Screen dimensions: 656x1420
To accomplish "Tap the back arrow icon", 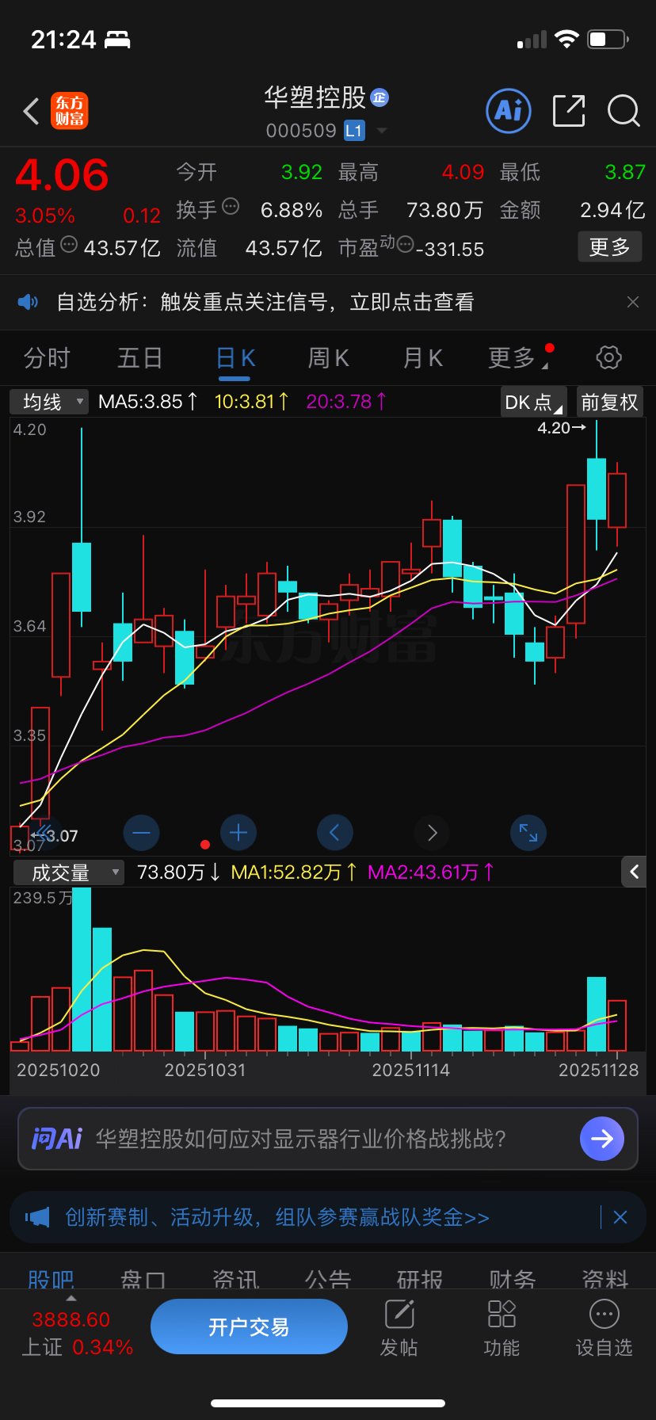I will pos(32,112).
